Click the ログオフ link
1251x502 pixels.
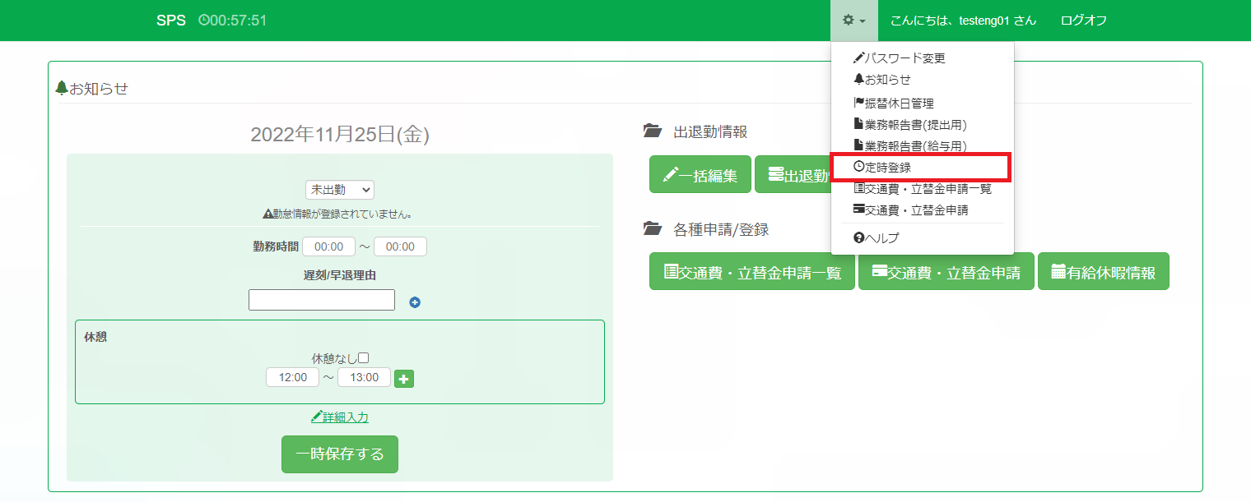[1083, 21]
